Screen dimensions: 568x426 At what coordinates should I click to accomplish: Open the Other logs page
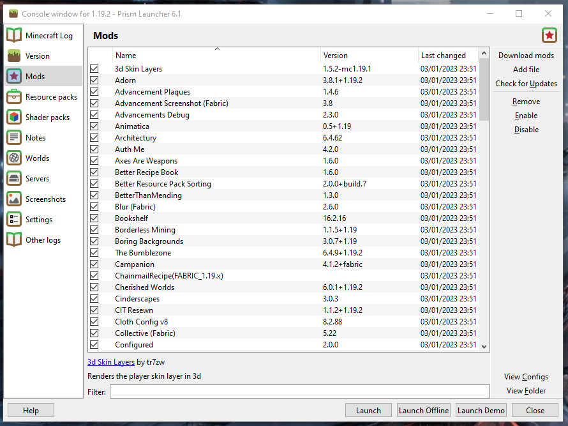13,240
